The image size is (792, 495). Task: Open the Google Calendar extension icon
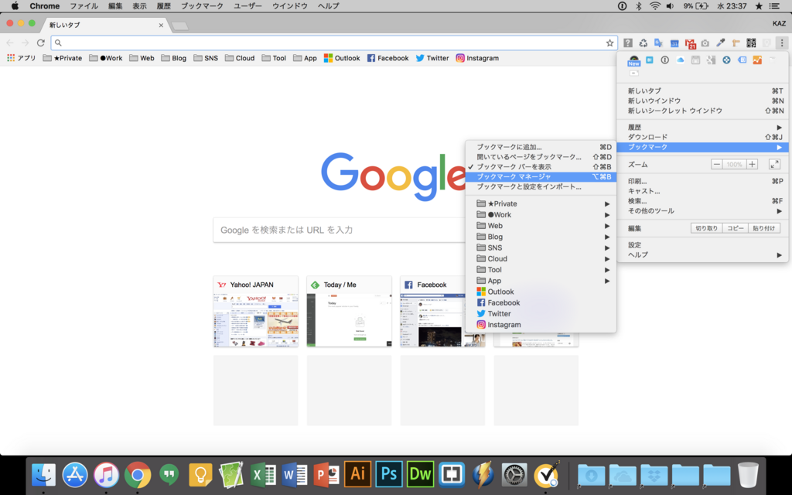674,43
